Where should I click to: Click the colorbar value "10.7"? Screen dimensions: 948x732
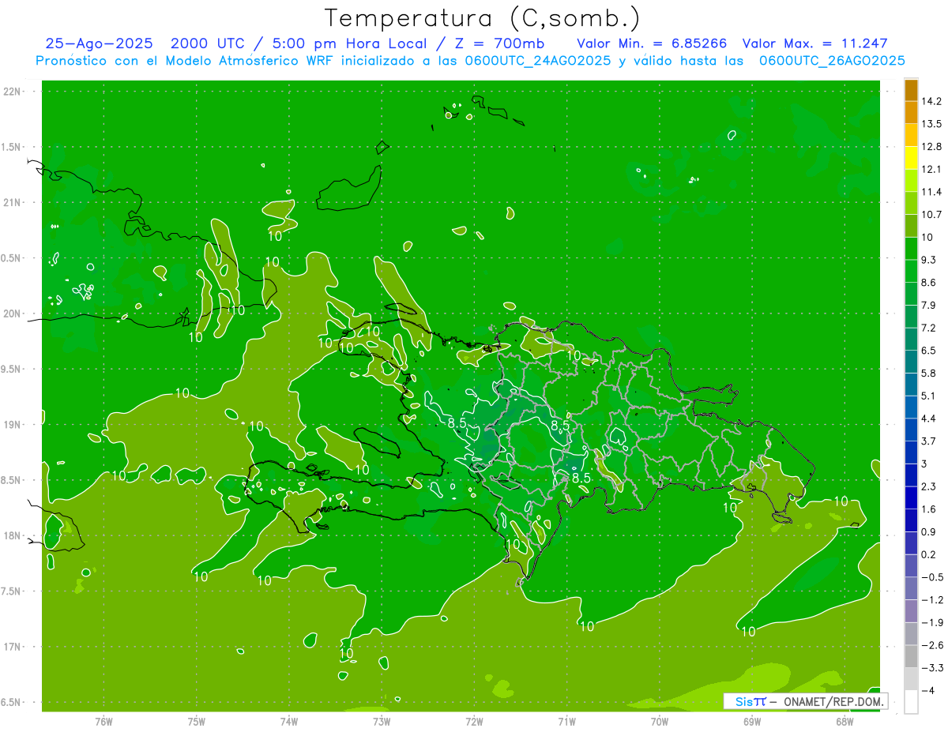931,214
